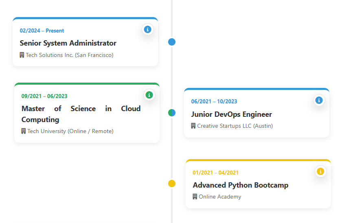Show info for Junior DevOps Engineer entry
The image size is (344, 223).
(x=319, y=100)
